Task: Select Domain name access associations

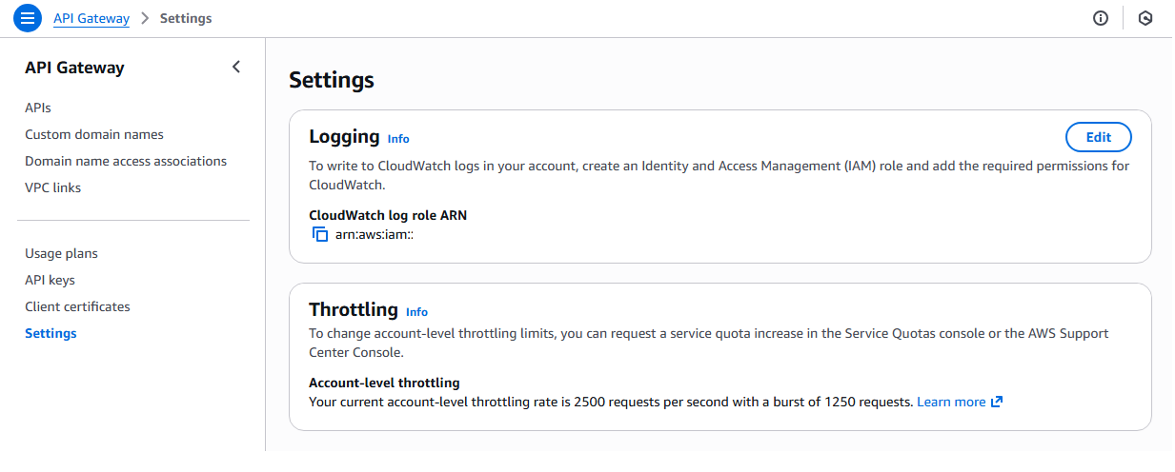Action: pos(126,161)
